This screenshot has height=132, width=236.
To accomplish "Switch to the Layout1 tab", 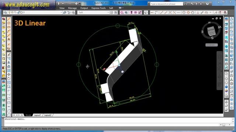I will pos(38,115).
